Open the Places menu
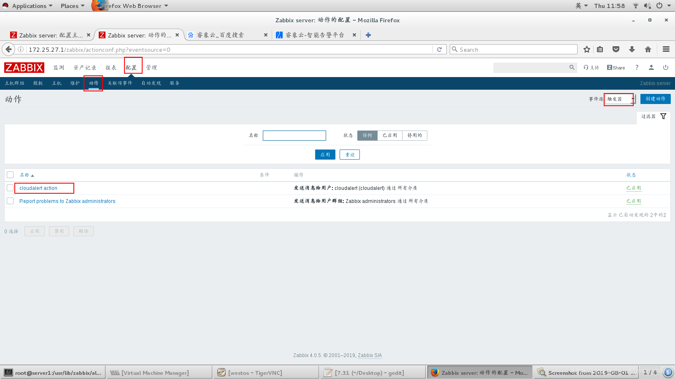Viewport: 675px width, 379px height. [x=72, y=5]
